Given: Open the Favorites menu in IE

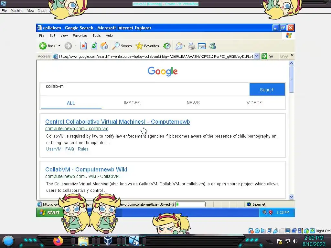Looking at the screenshot, I should click(x=80, y=36).
